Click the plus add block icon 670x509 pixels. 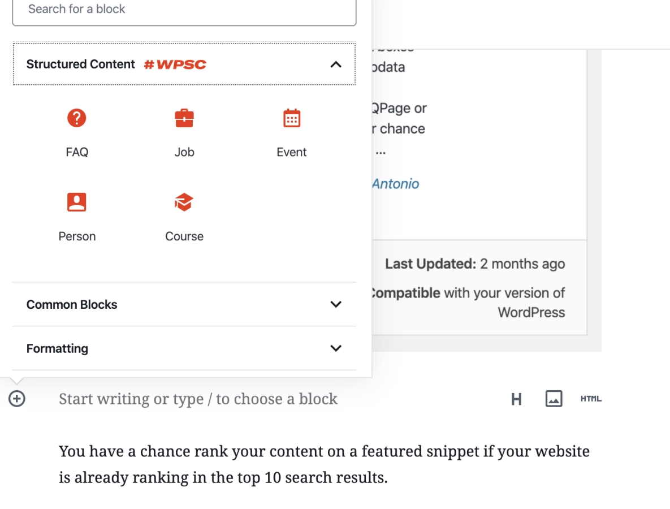point(16,399)
